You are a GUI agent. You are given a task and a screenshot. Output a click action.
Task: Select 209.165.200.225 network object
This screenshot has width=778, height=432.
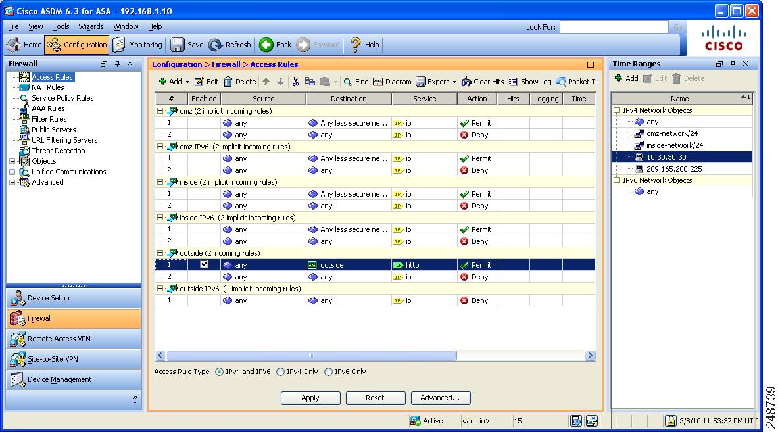[x=674, y=169]
